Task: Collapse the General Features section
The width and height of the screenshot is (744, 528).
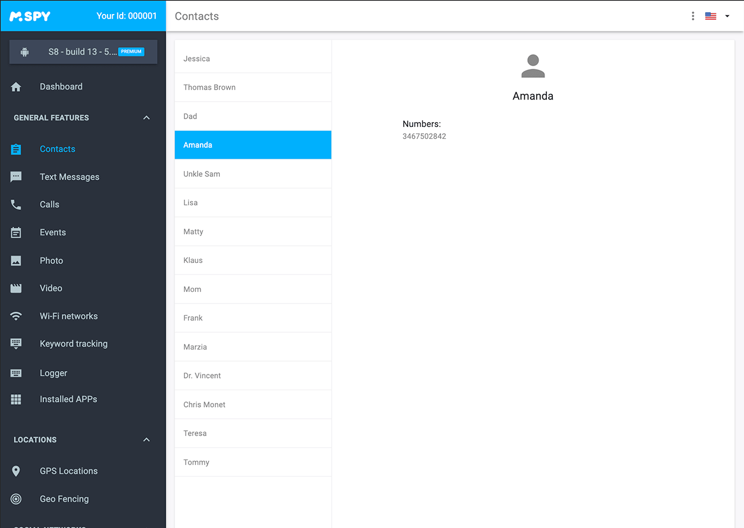Action: click(146, 117)
